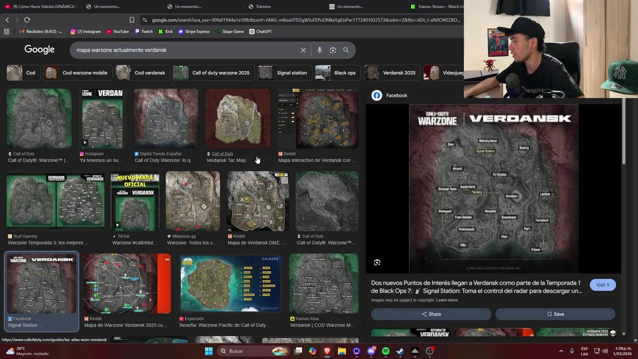This screenshot has width=638, height=359.
Task: Open Steam from the taskbar
Action: pos(400,351)
